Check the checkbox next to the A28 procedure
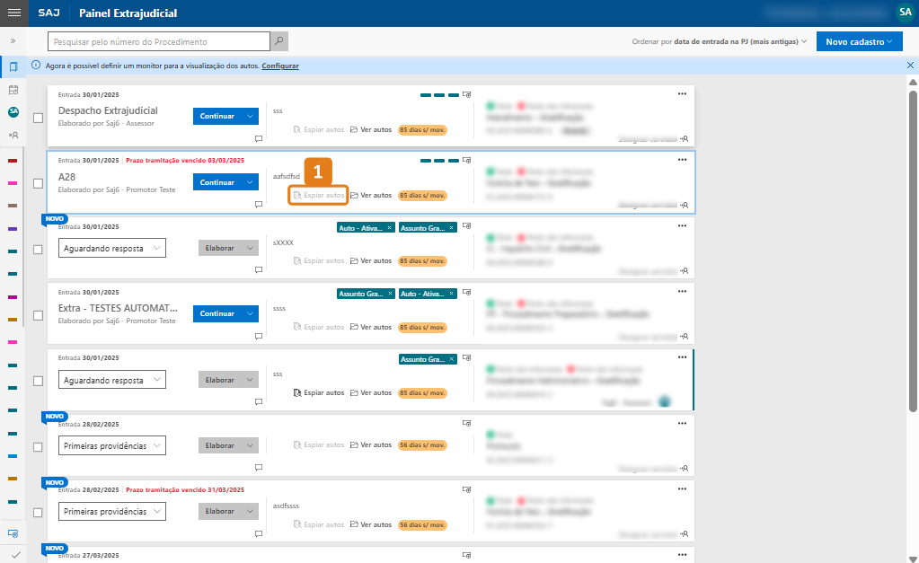 (38, 181)
